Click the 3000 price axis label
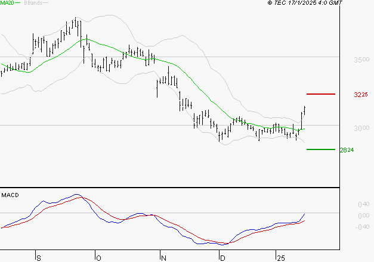The image size is (374, 262). click(x=361, y=128)
